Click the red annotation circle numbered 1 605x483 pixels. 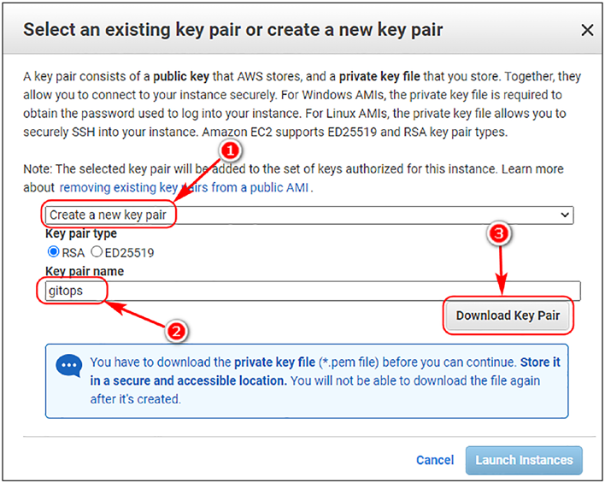pos(230,150)
